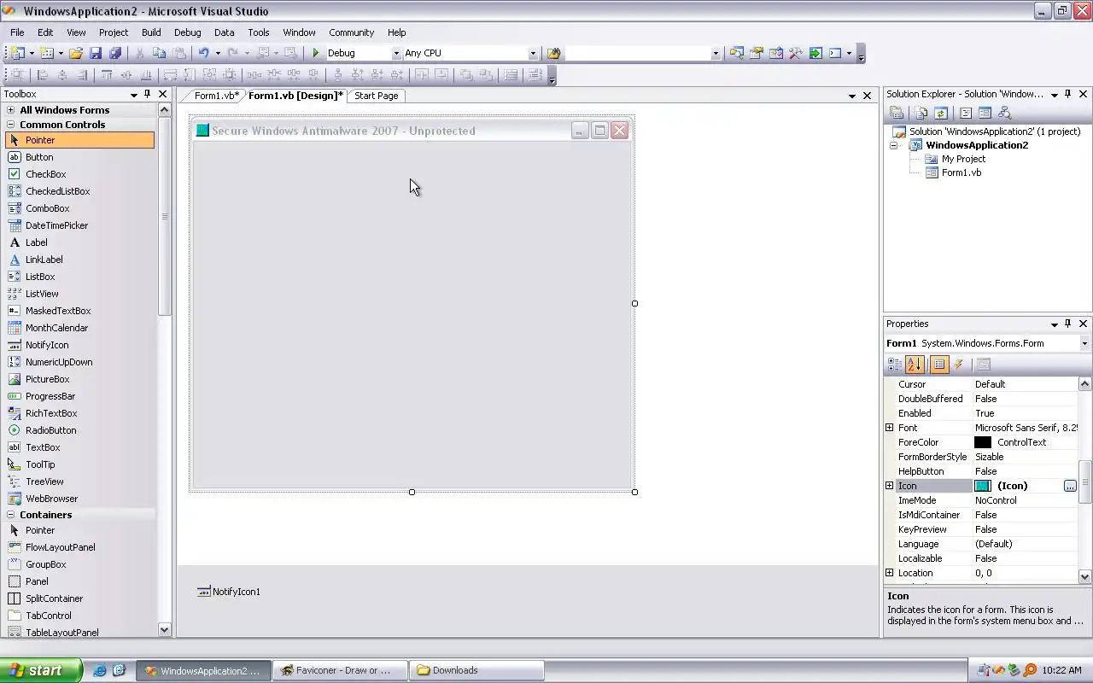The image size is (1093, 683).
Task: Click the Windows start button
Action: click(41, 670)
